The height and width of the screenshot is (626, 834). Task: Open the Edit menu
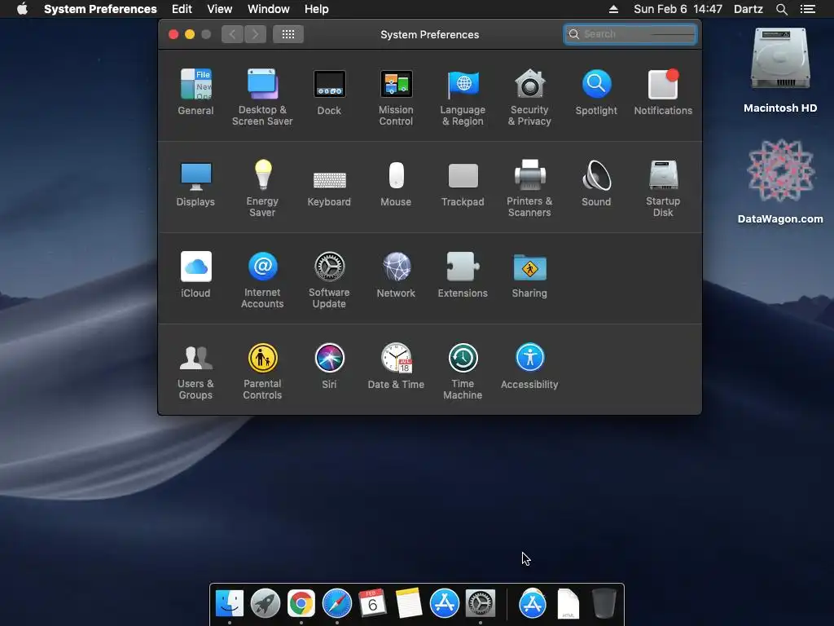(182, 9)
